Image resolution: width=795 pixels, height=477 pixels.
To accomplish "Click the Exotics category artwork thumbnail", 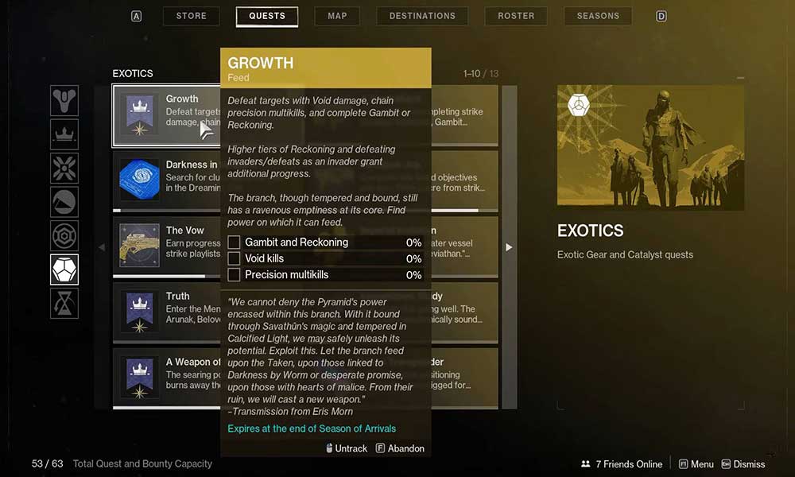I will coord(650,147).
